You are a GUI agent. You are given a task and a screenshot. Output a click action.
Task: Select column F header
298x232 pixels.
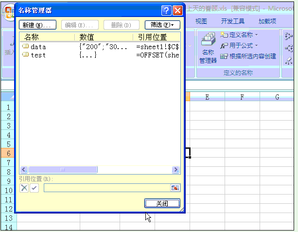tap(242, 97)
